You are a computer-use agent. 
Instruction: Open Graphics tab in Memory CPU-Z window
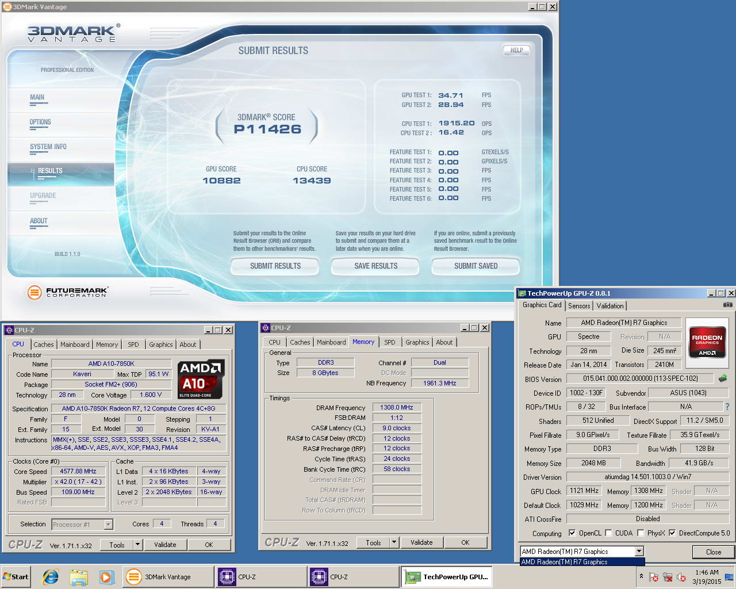point(417,342)
